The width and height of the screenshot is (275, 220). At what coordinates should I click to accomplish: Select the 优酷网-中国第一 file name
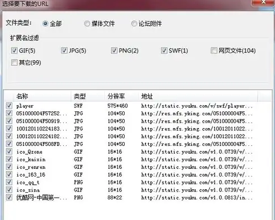(x=41, y=198)
